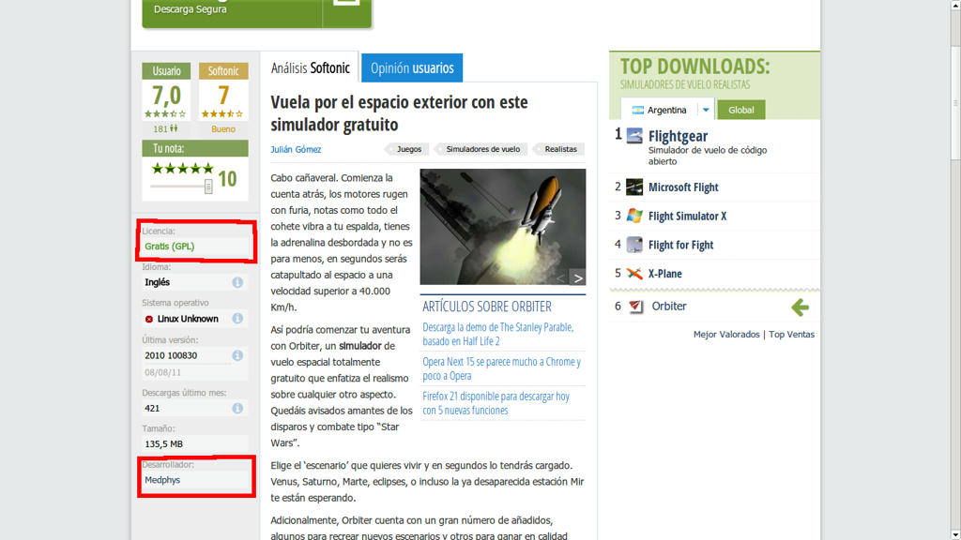Click the red incompatible icon by Linux Unknown
The width and height of the screenshot is (961, 540).
point(149,319)
